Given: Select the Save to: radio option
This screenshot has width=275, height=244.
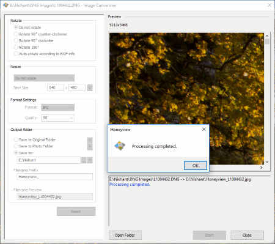Looking at the screenshot, I should pos(23,153).
